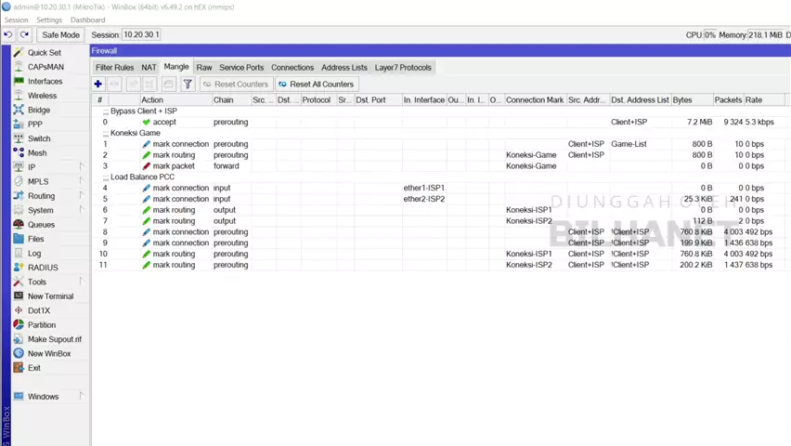Click the filter funnel icon
This screenshot has height=446, width=791.
coord(188,85)
